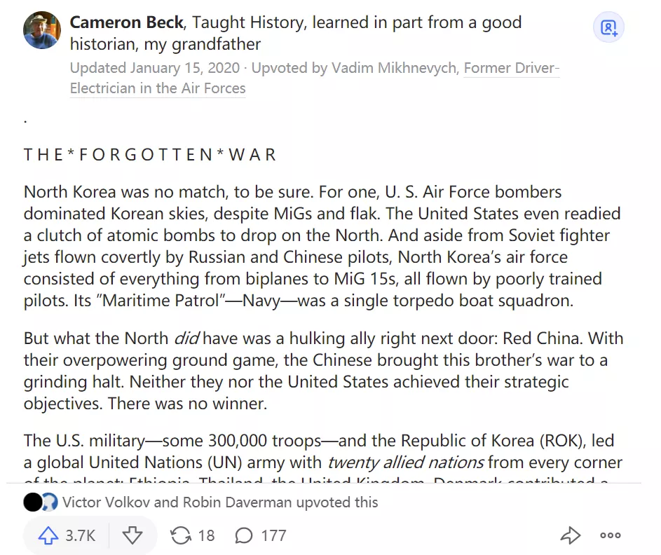Image resolution: width=661 pixels, height=555 pixels.
Task: Click the follow Cameron Beck icon
Action: (608, 28)
